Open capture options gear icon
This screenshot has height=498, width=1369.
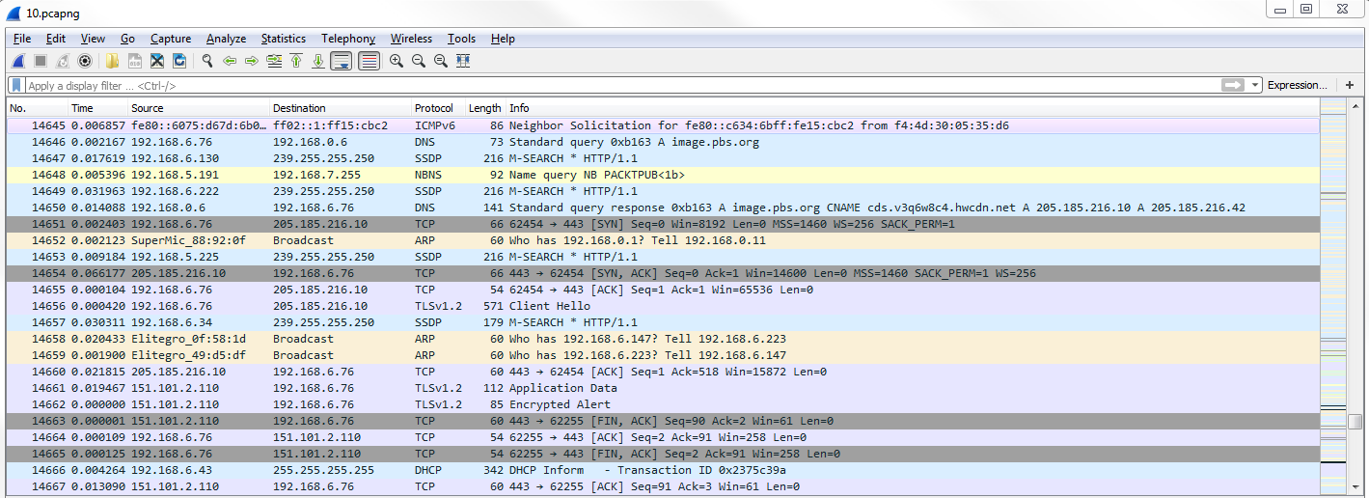85,61
